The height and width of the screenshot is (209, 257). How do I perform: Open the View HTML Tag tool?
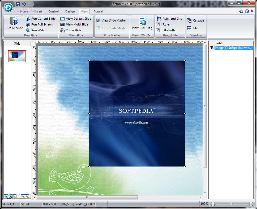pyautogui.click(x=142, y=23)
